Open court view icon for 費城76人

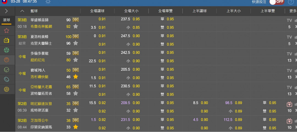(76, 70)
